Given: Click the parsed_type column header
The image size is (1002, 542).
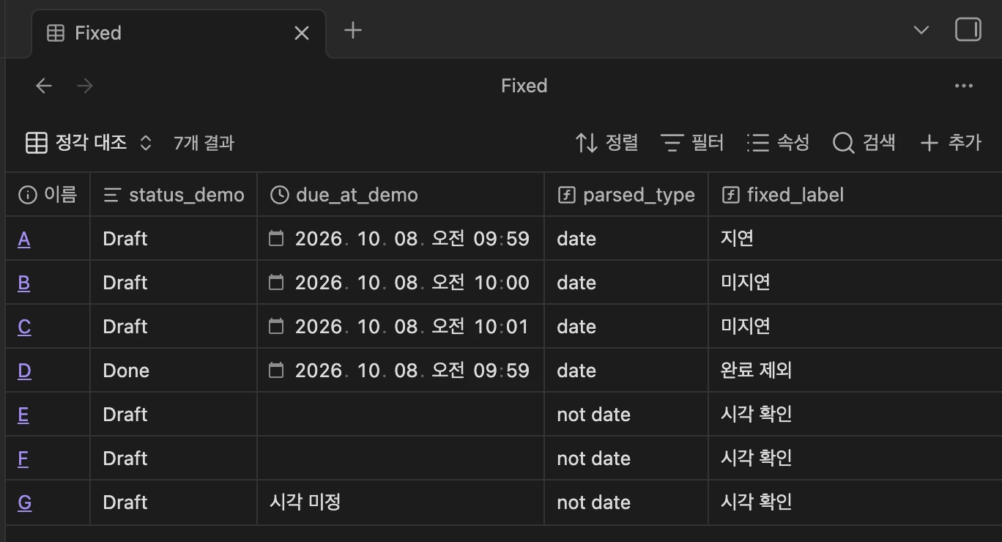Looking at the screenshot, I should click(626, 194).
